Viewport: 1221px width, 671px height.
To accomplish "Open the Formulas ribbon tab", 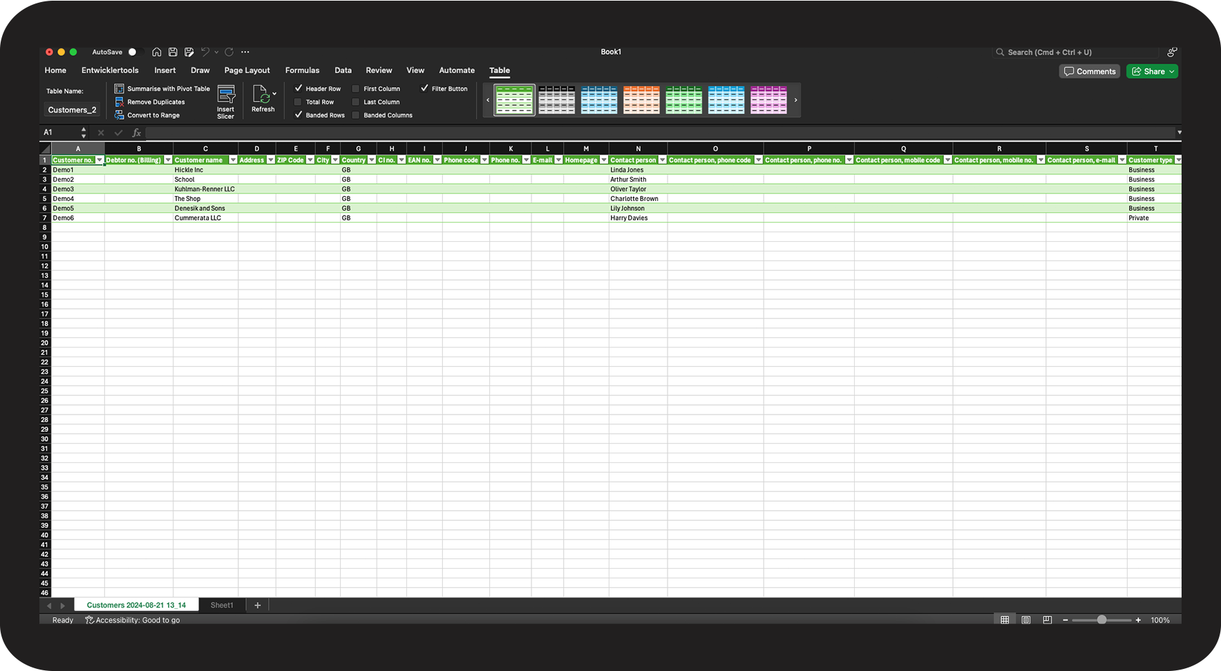I will point(302,70).
